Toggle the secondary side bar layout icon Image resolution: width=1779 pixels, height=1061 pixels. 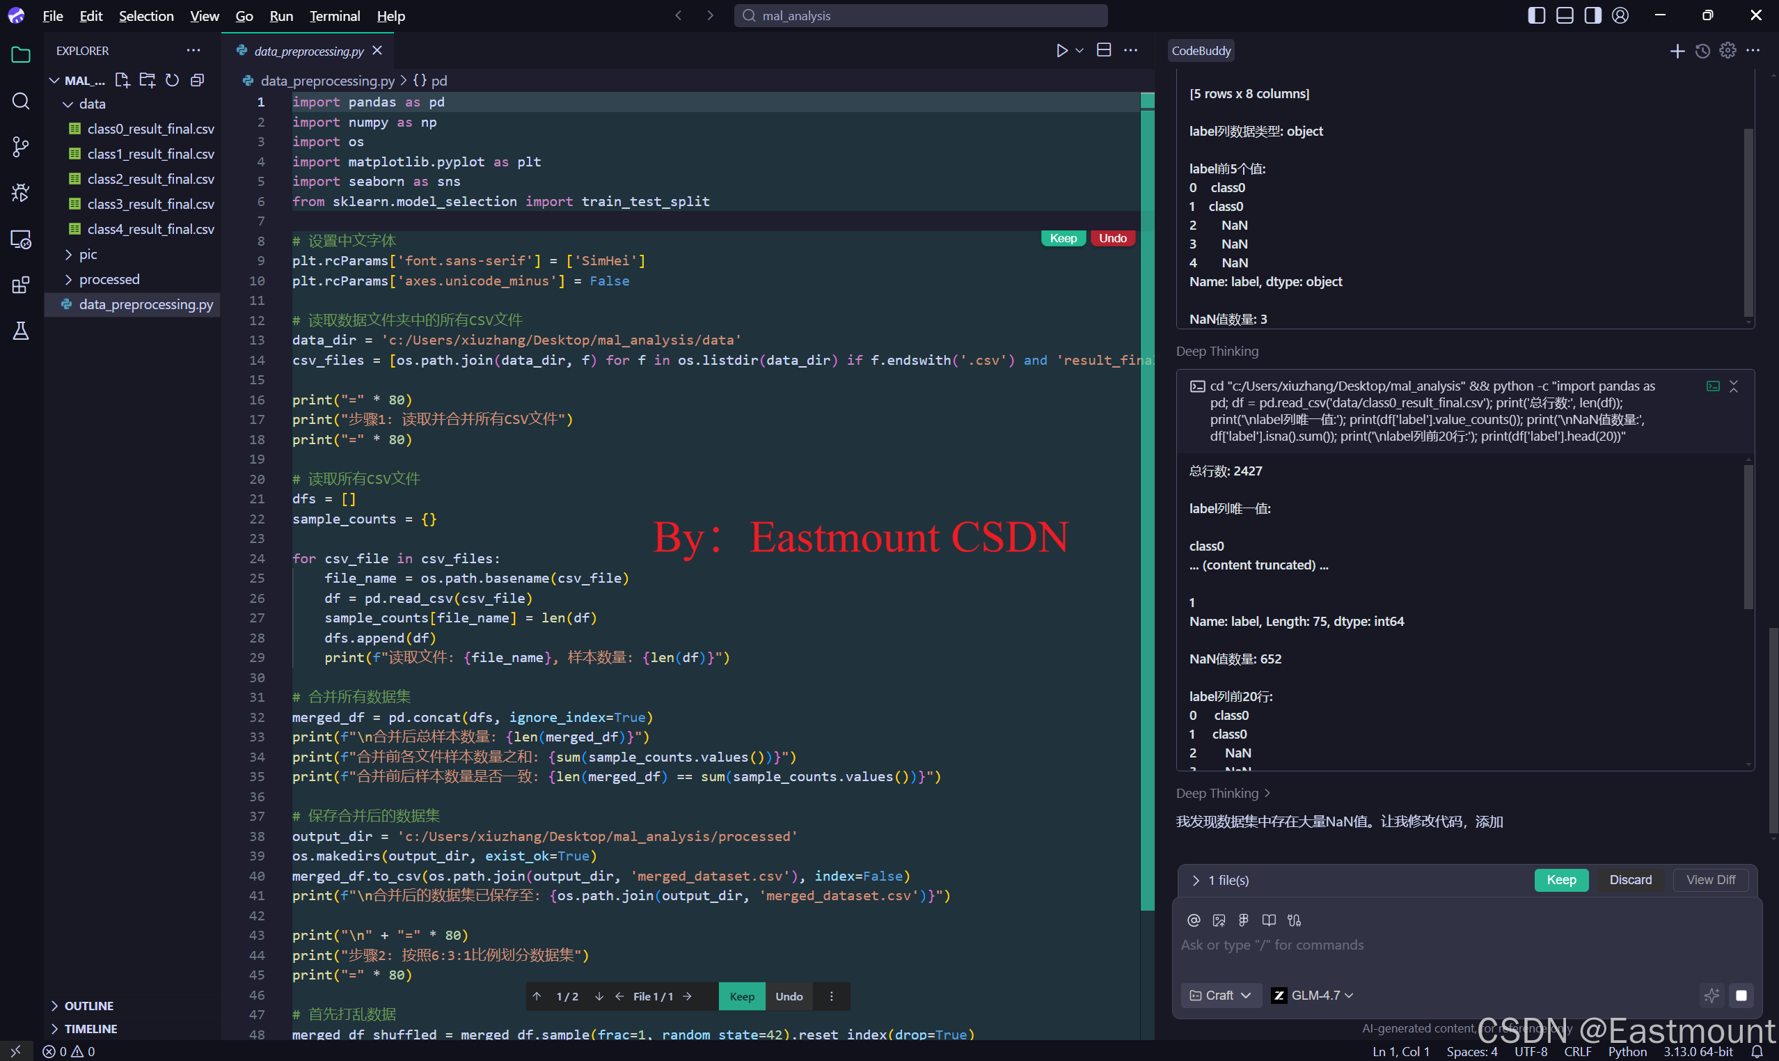pyautogui.click(x=1592, y=16)
